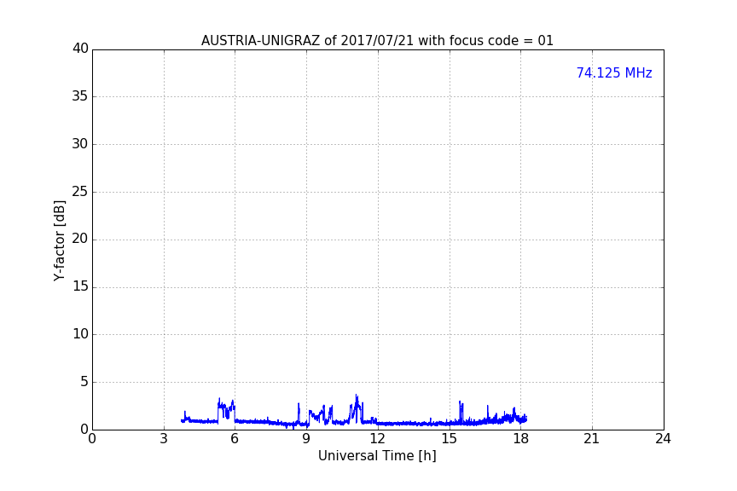Click the y-axis tick label 40

coord(80,49)
